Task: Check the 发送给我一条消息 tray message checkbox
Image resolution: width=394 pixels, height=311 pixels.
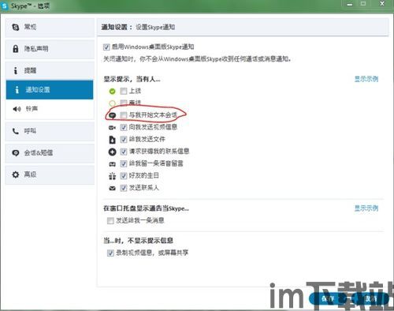Action: coord(110,220)
